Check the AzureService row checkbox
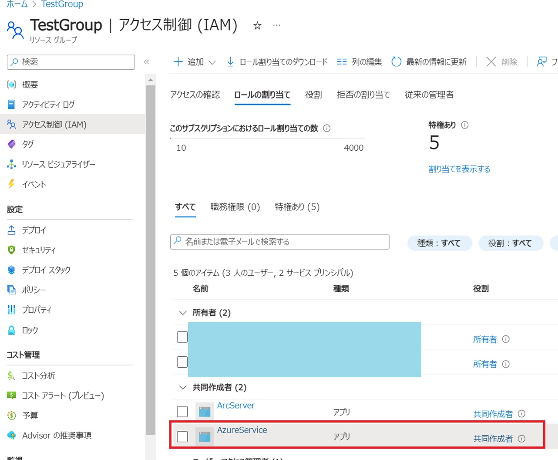The height and width of the screenshot is (460, 558). pos(182,436)
